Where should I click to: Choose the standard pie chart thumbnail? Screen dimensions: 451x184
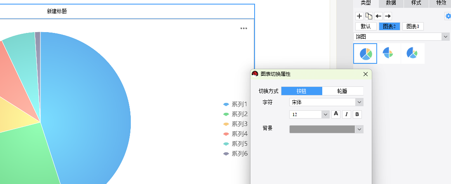point(365,54)
